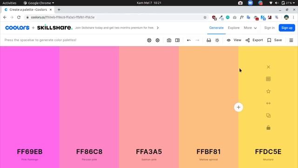Remove the FFDC5E color via X icon
This screenshot has height=168, width=298.
pyautogui.click(x=268, y=67)
